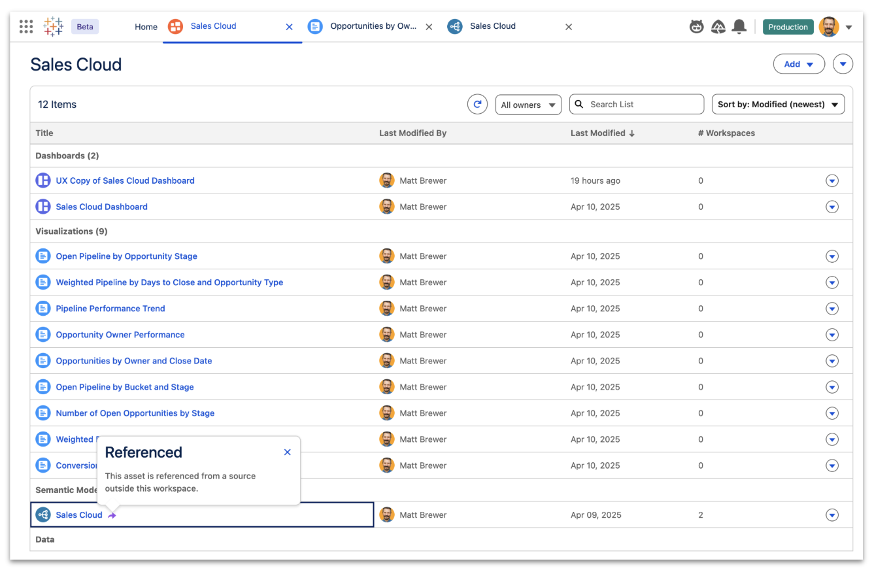Click the Tableau logo icon
Screen dimensions: 872x574
[x=54, y=27]
